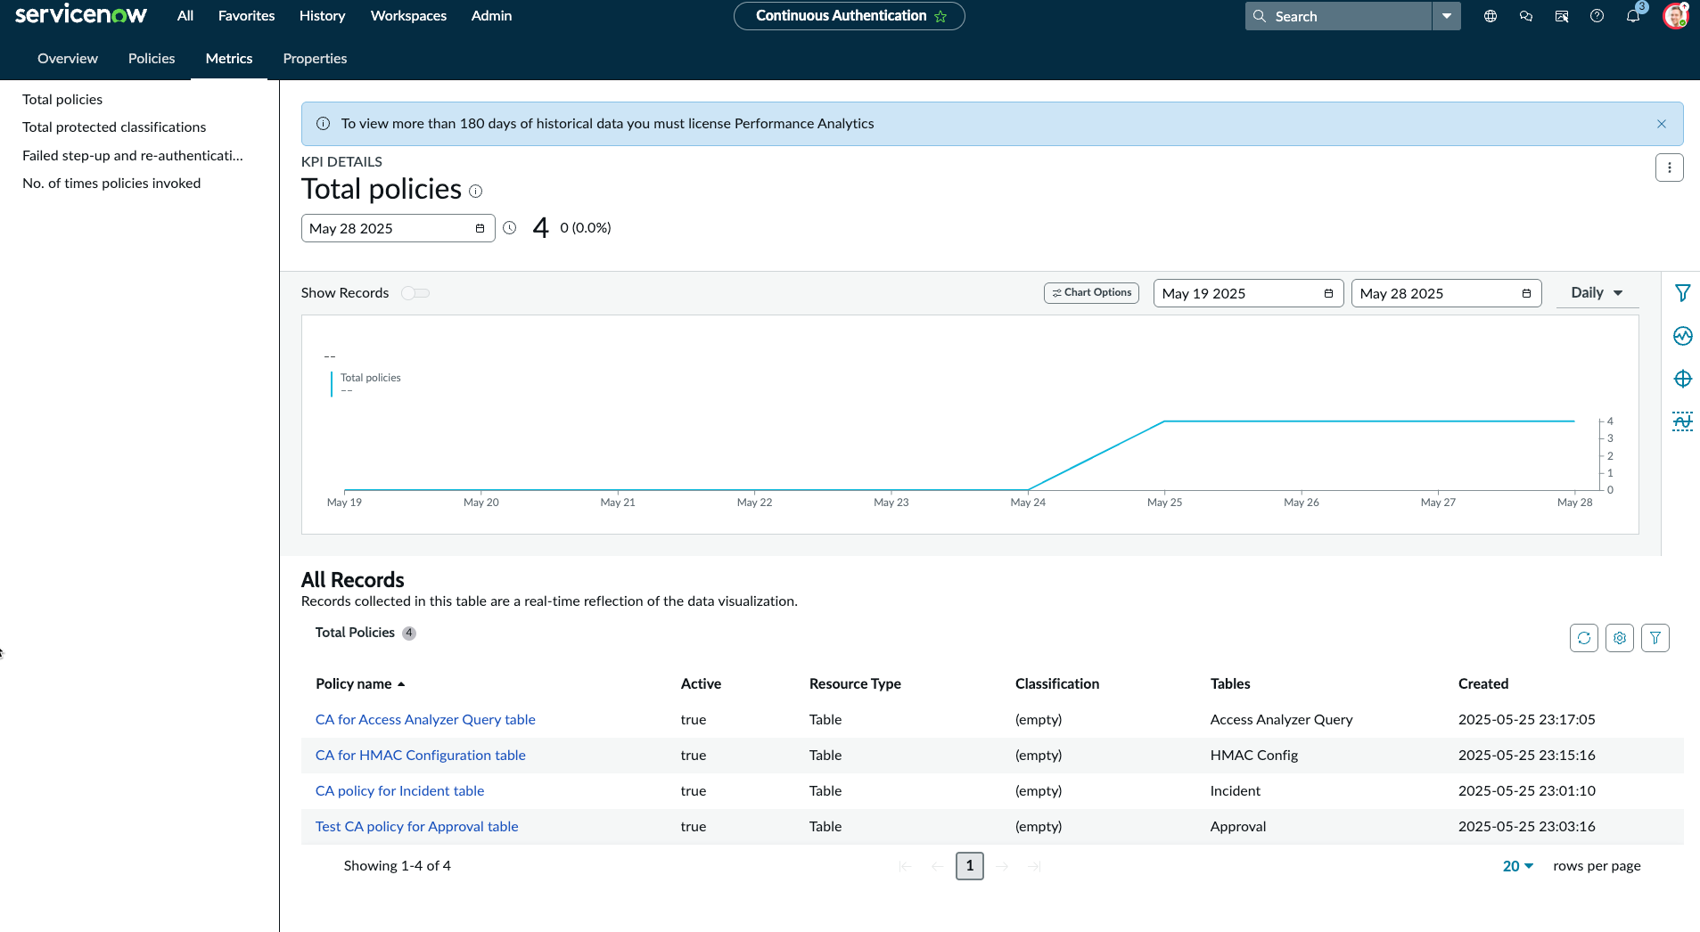Open the Favorites menu

click(247, 15)
